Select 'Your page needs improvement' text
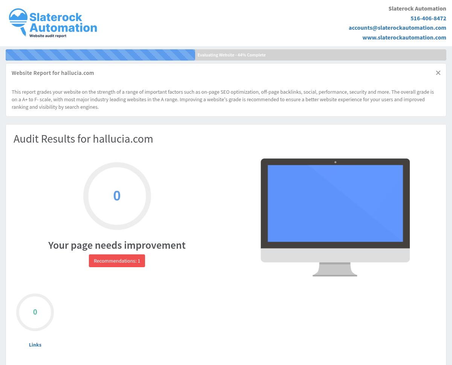Screen dimensions: 452x365 tap(117, 245)
